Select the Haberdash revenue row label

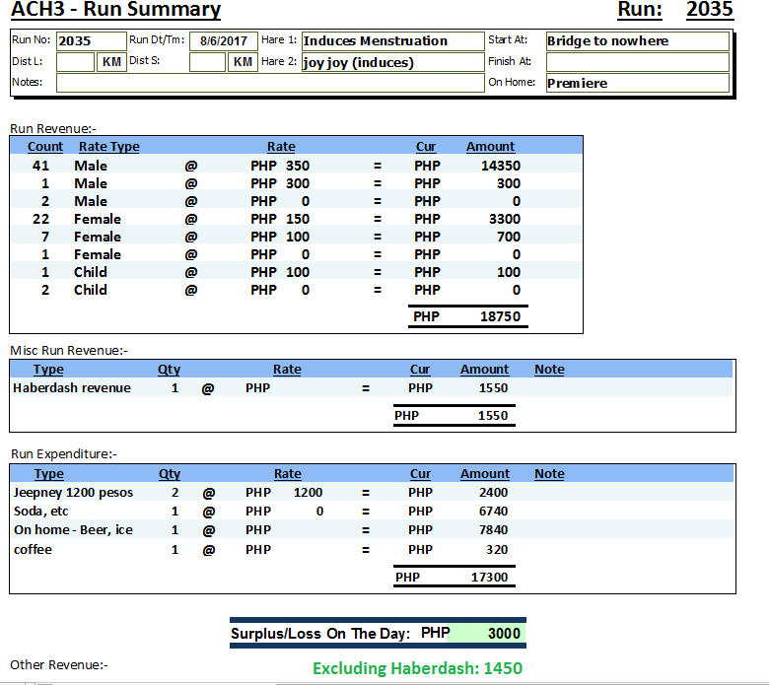72,388
